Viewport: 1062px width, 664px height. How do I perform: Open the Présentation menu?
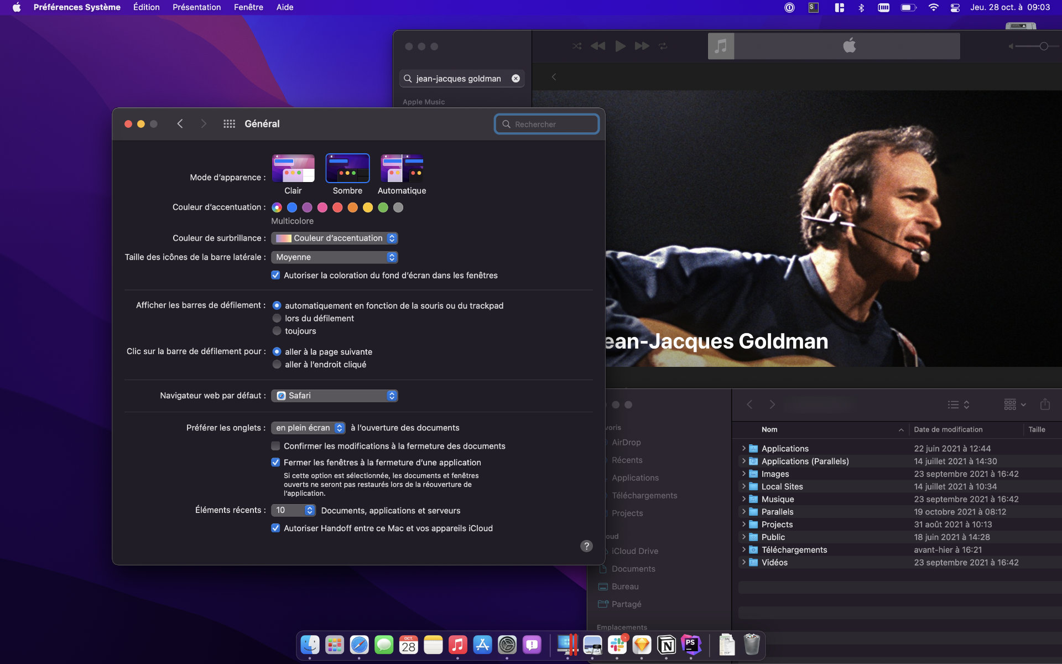pyautogui.click(x=196, y=7)
